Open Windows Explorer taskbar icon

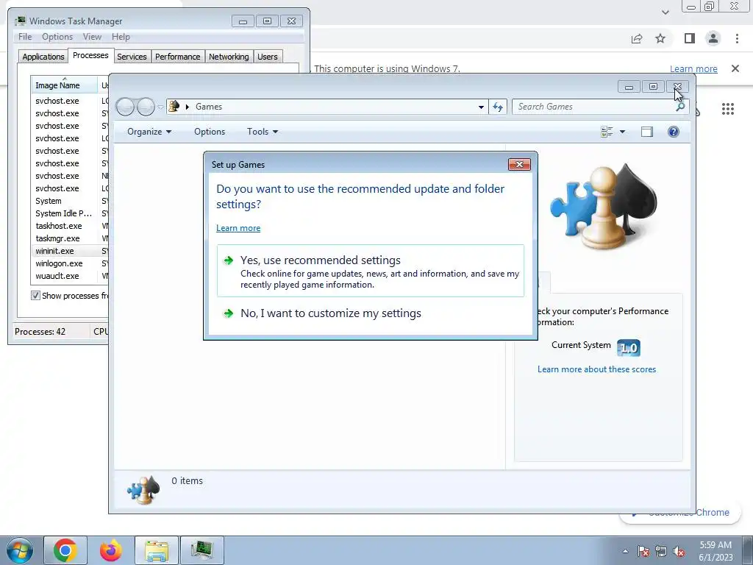[157, 550]
